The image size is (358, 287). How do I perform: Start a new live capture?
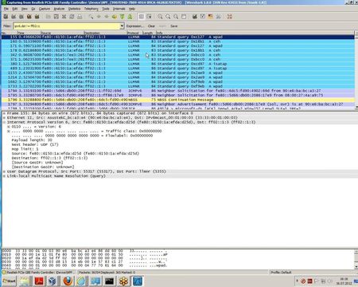tap(21, 17)
